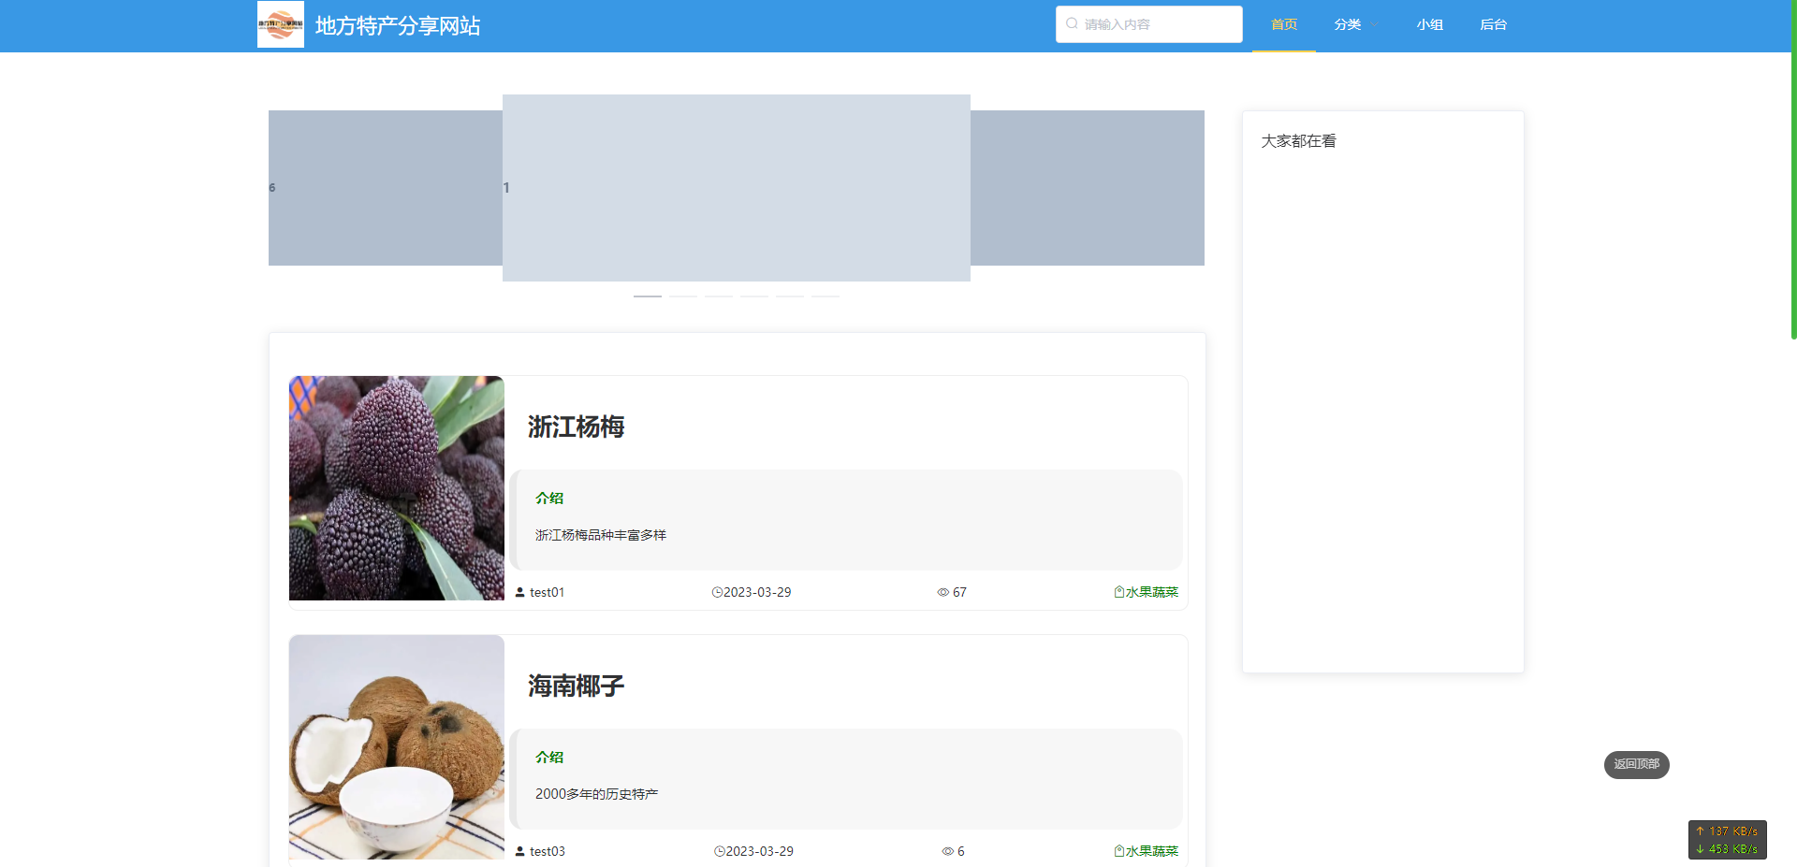
Task: Click the eye views icon beside 6
Action: 948,851
